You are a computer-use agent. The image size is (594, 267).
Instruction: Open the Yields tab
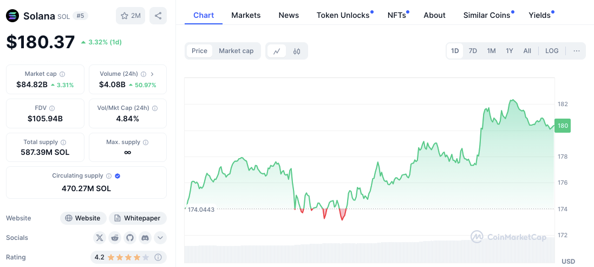coord(539,16)
